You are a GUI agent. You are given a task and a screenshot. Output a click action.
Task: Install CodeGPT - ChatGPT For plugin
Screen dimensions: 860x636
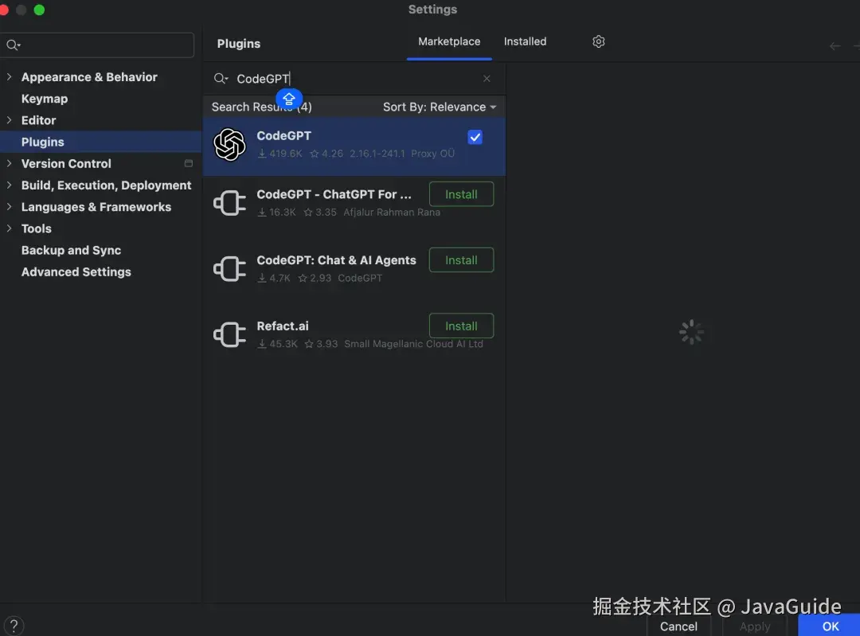click(461, 194)
